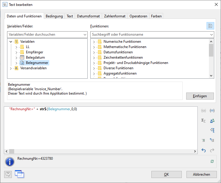
Task: Click the formula editor horizontal scrollbar
Action: pos(101,151)
